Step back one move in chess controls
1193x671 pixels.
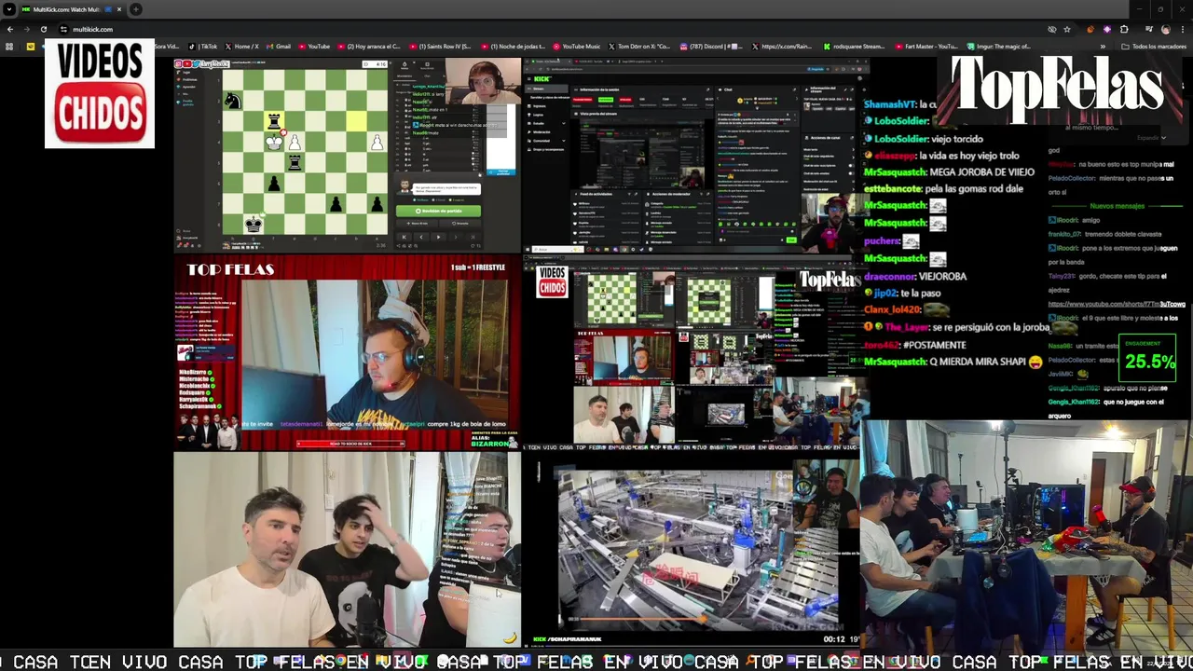point(420,237)
